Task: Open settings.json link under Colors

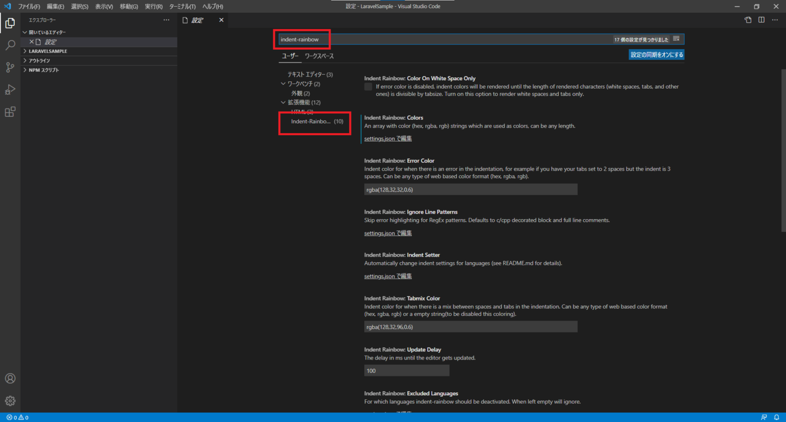Action: [x=387, y=139]
